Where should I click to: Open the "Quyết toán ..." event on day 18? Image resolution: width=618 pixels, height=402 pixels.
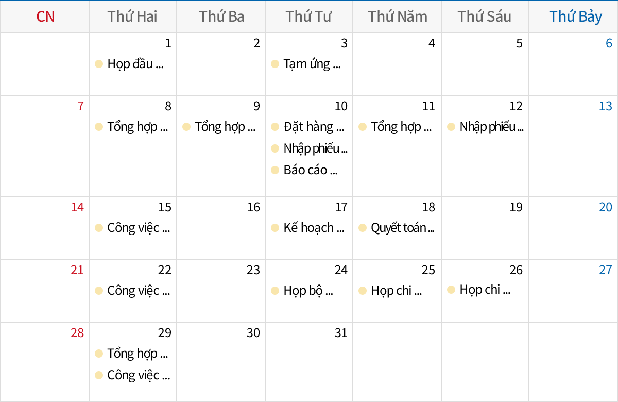pos(402,228)
